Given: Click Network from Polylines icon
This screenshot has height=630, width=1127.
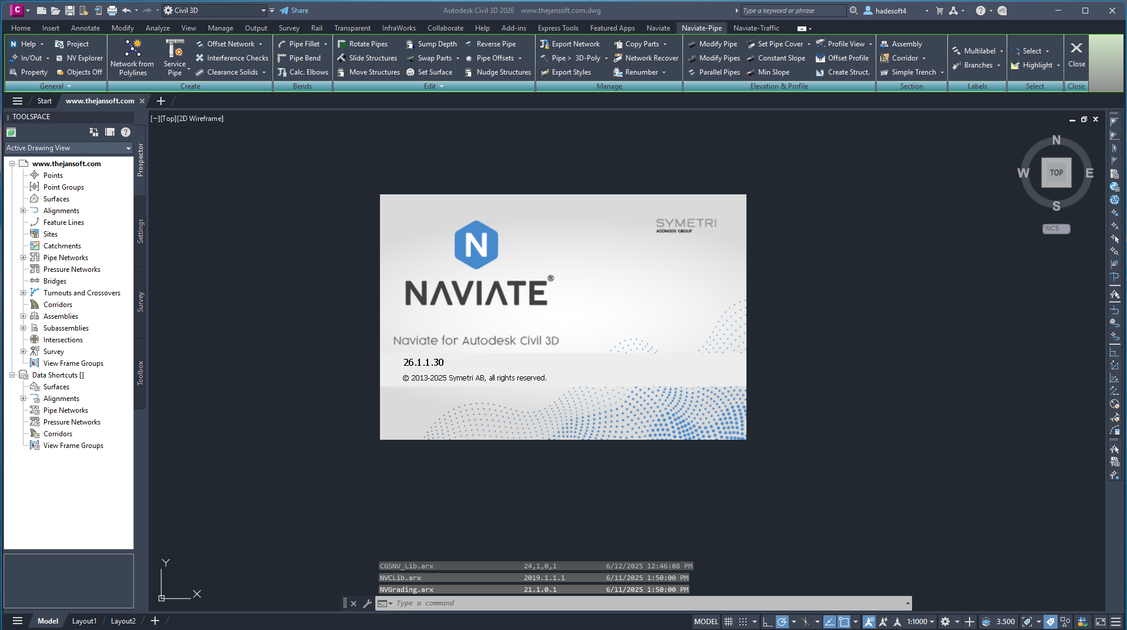Looking at the screenshot, I should click(x=133, y=58).
